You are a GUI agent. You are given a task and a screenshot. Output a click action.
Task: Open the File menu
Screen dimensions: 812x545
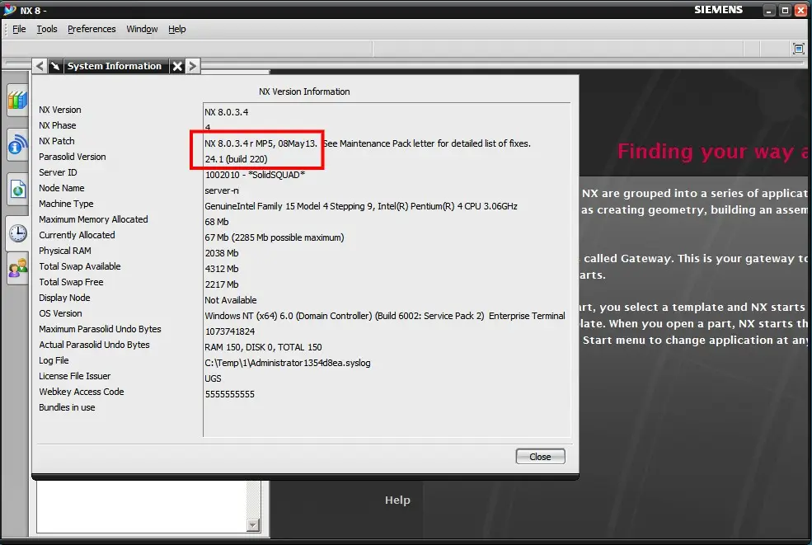[x=19, y=29]
